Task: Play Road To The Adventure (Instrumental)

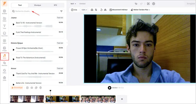Action: pos(14,59)
